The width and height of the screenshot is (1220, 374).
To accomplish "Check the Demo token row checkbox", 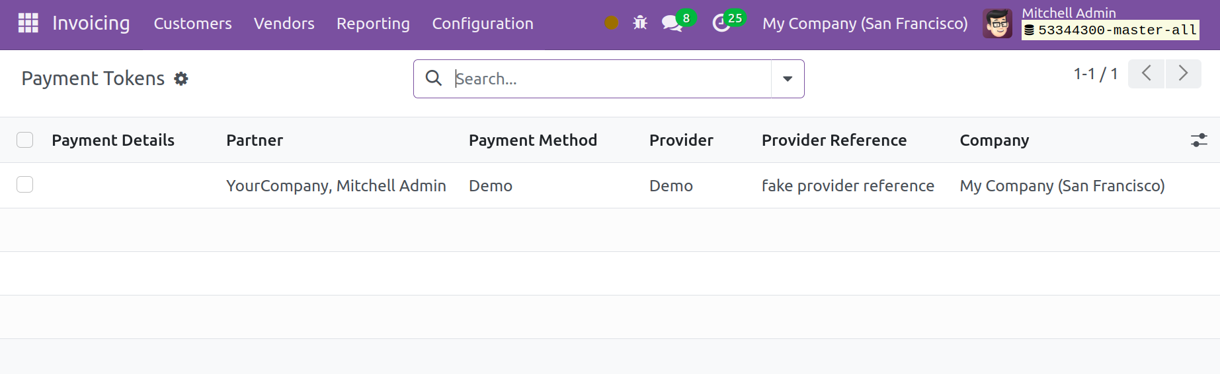I will [25, 185].
